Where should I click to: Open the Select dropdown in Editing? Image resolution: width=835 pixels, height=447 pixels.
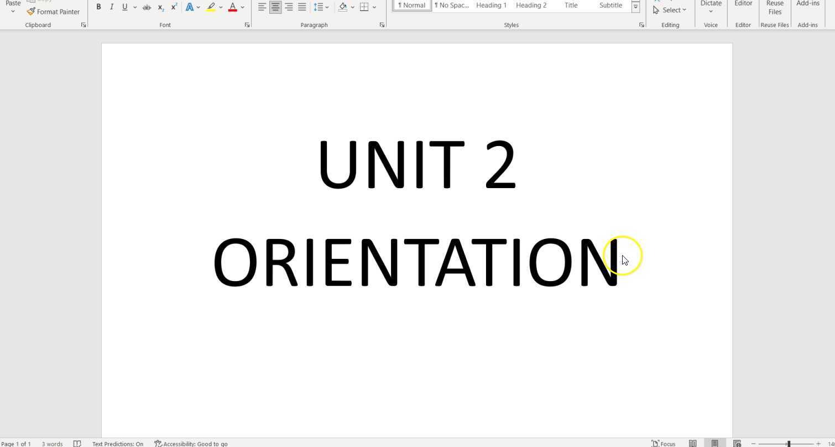(x=670, y=10)
